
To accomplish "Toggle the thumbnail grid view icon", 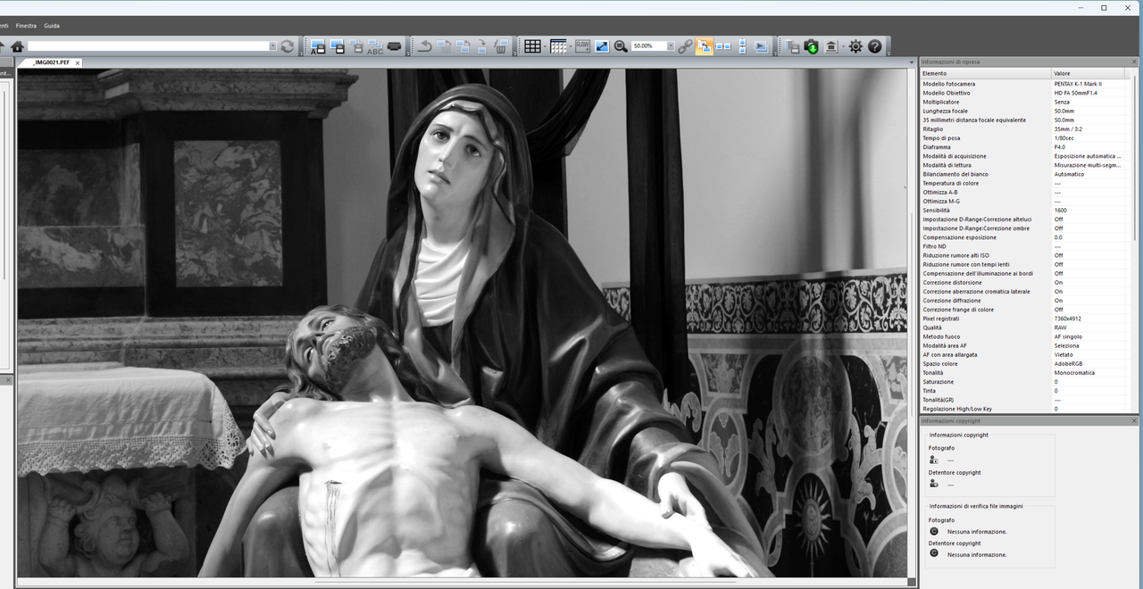I will tap(532, 46).
